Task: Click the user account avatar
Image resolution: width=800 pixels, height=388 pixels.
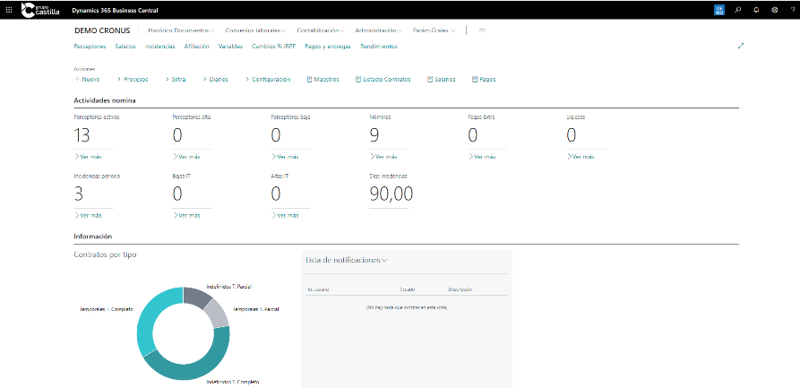Action: point(718,9)
